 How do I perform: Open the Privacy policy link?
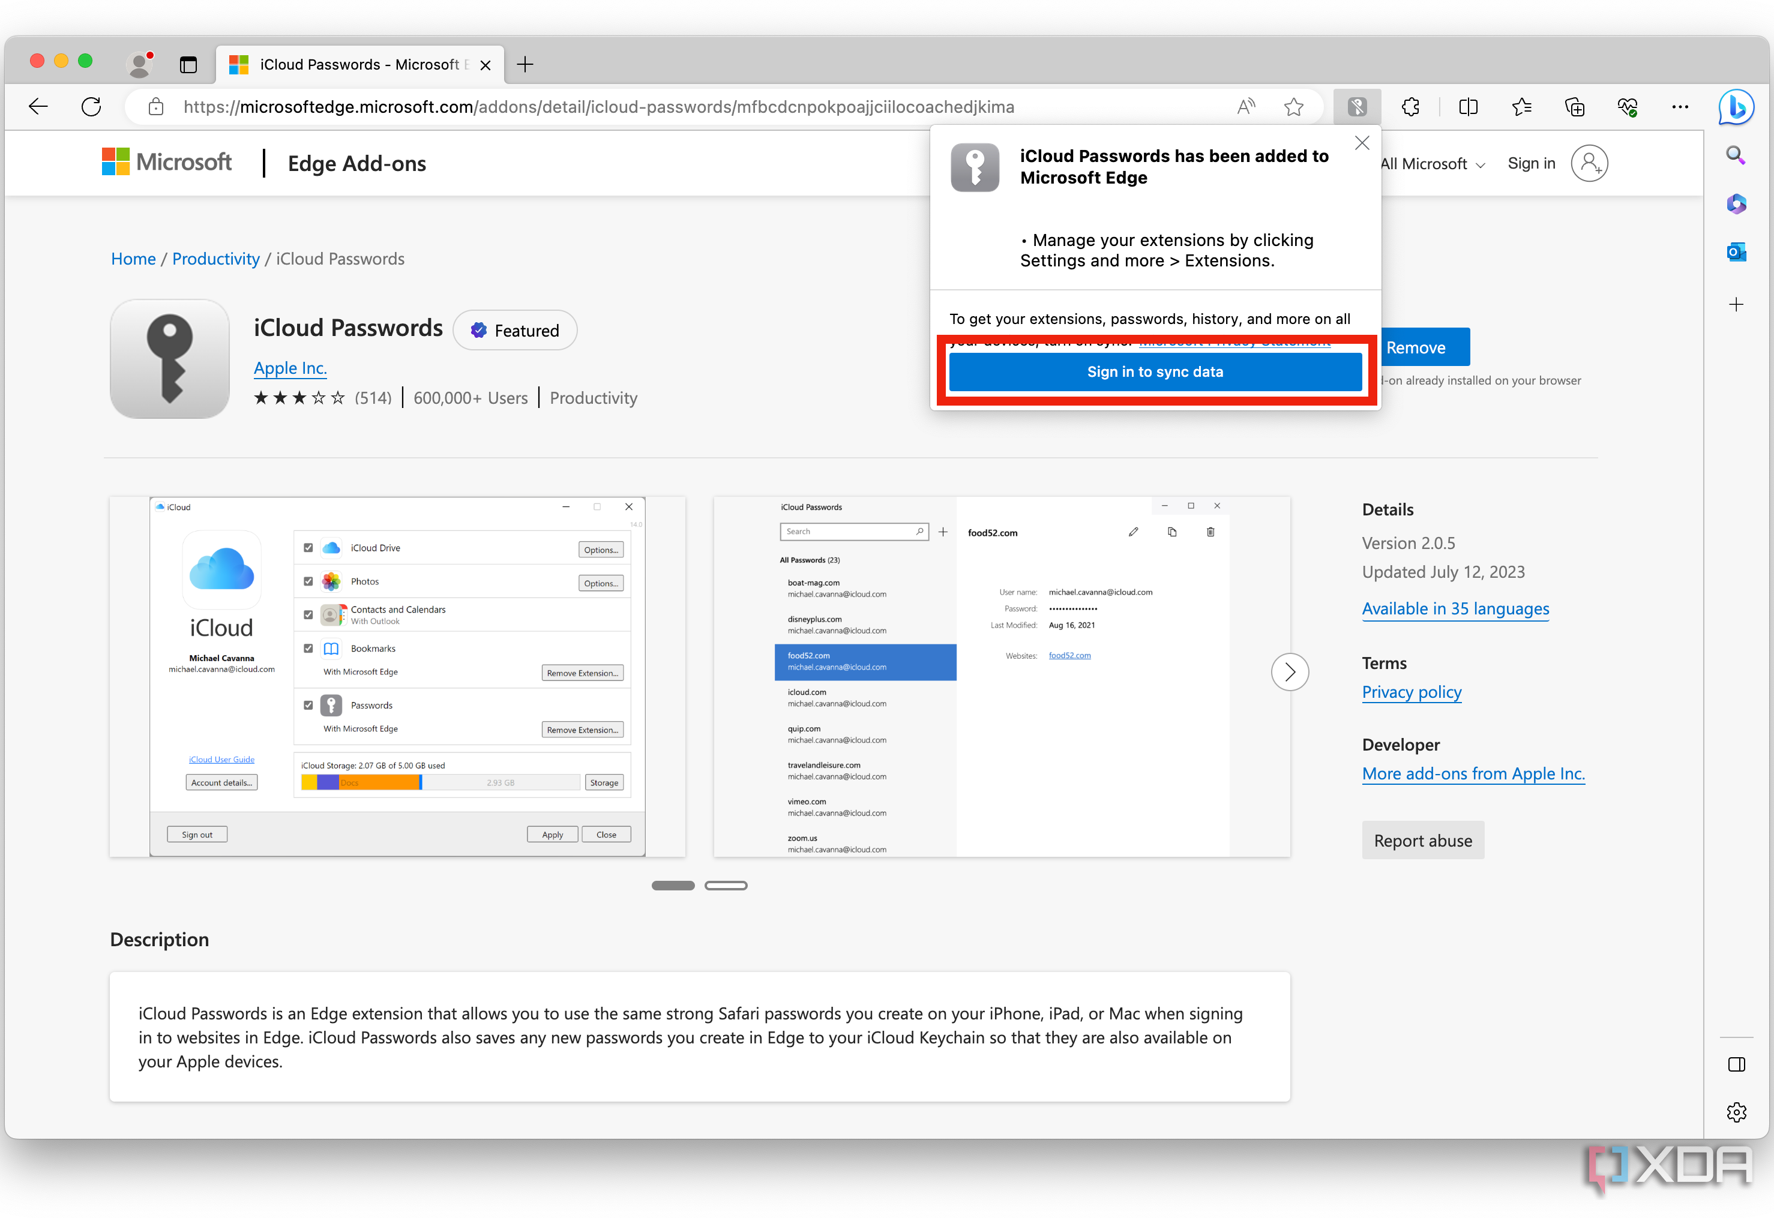click(1412, 691)
